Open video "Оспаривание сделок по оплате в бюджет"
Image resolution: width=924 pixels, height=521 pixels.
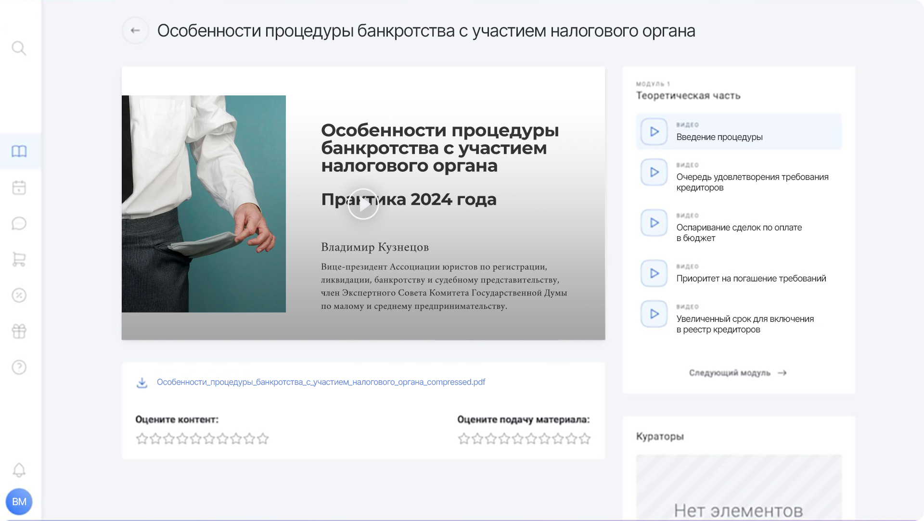click(x=739, y=227)
